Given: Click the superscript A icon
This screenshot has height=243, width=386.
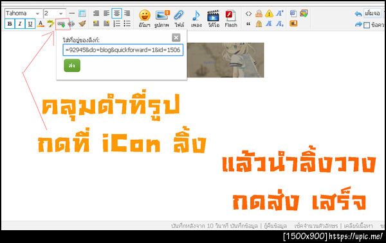Looking at the screenshot, I should click(279, 13).
